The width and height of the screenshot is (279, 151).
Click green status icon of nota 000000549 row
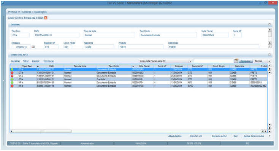(12, 70)
